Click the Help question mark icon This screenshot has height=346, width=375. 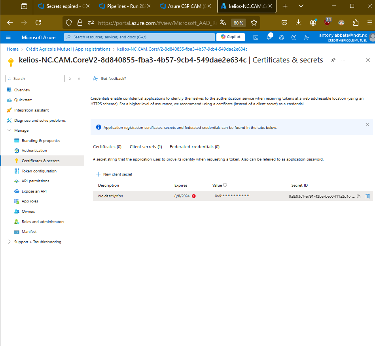pyautogui.click(x=294, y=37)
